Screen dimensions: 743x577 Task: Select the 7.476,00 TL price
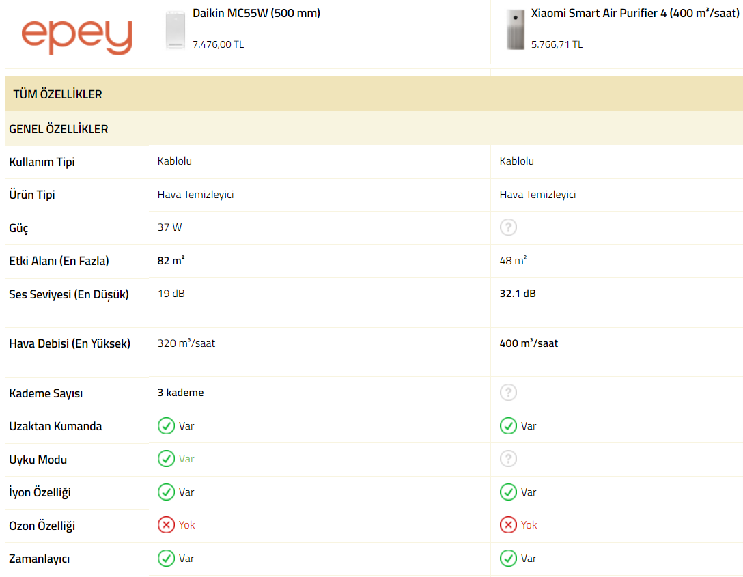pyautogui.click(x=218, y=44)
